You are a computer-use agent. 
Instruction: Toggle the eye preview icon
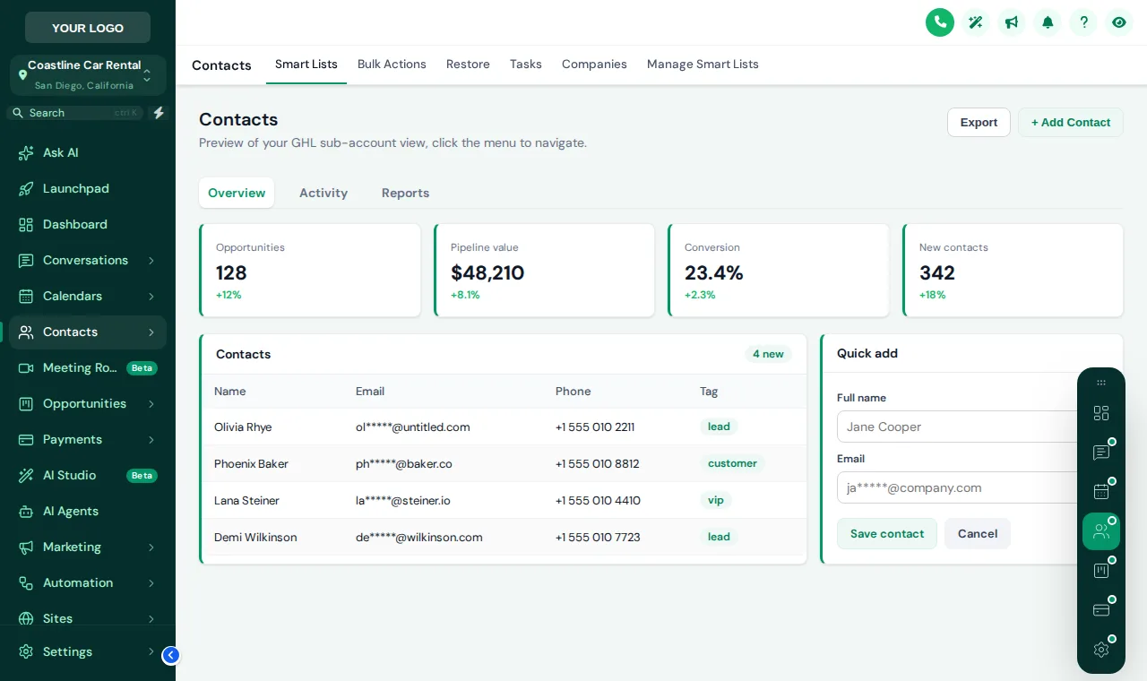pyautogui.click(x=1119, y=22)
